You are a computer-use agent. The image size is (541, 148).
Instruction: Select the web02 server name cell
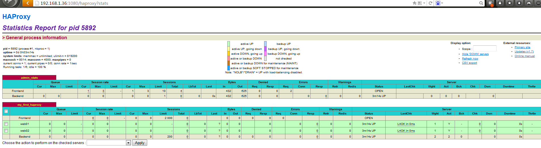[x=25, y=131]
